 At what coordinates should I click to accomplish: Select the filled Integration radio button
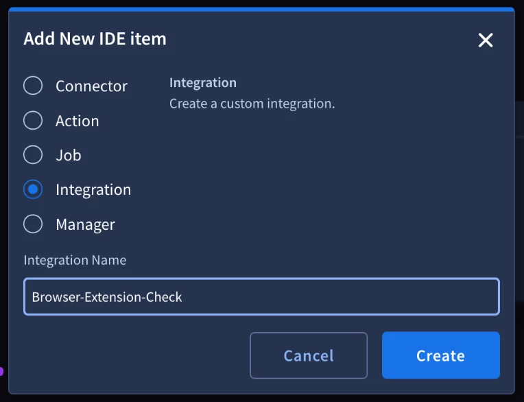click(33, 189)
